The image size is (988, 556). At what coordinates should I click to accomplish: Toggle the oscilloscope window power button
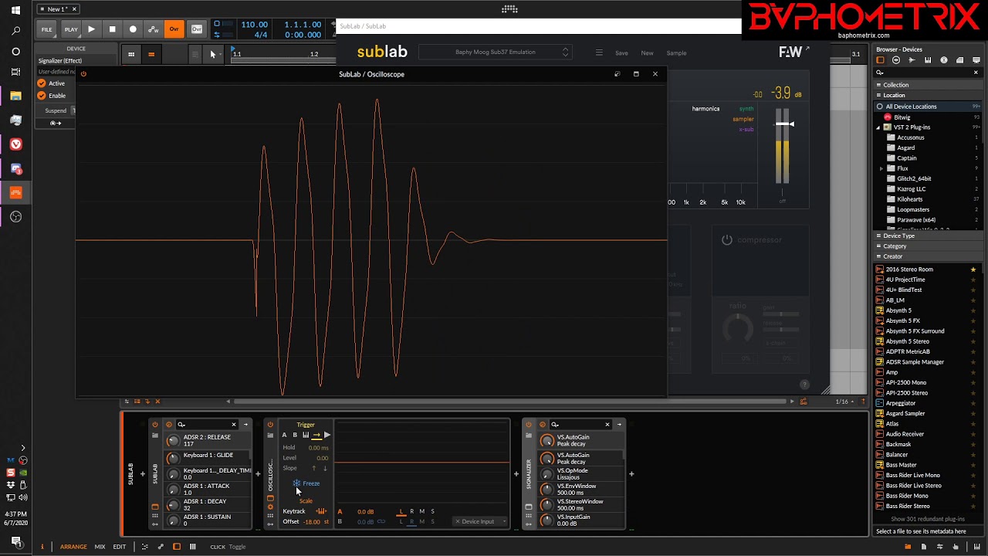coord(83,74)
